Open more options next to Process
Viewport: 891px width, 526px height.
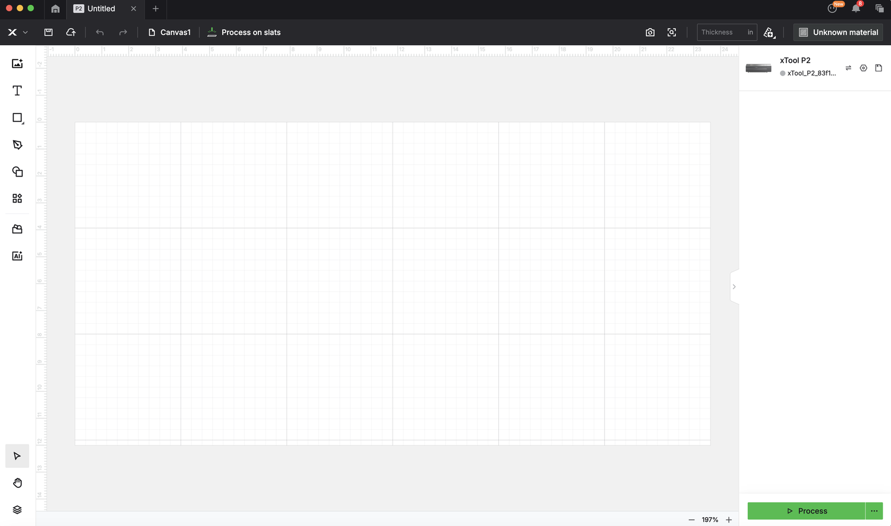[874, 511]
